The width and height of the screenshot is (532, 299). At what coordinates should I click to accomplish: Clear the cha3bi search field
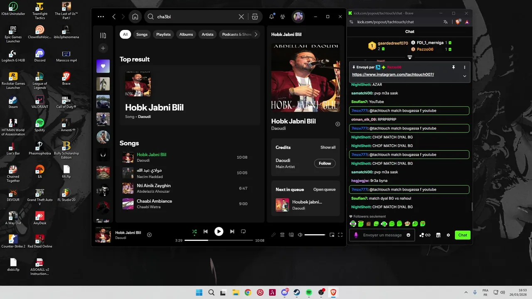(x=241, y=17)
